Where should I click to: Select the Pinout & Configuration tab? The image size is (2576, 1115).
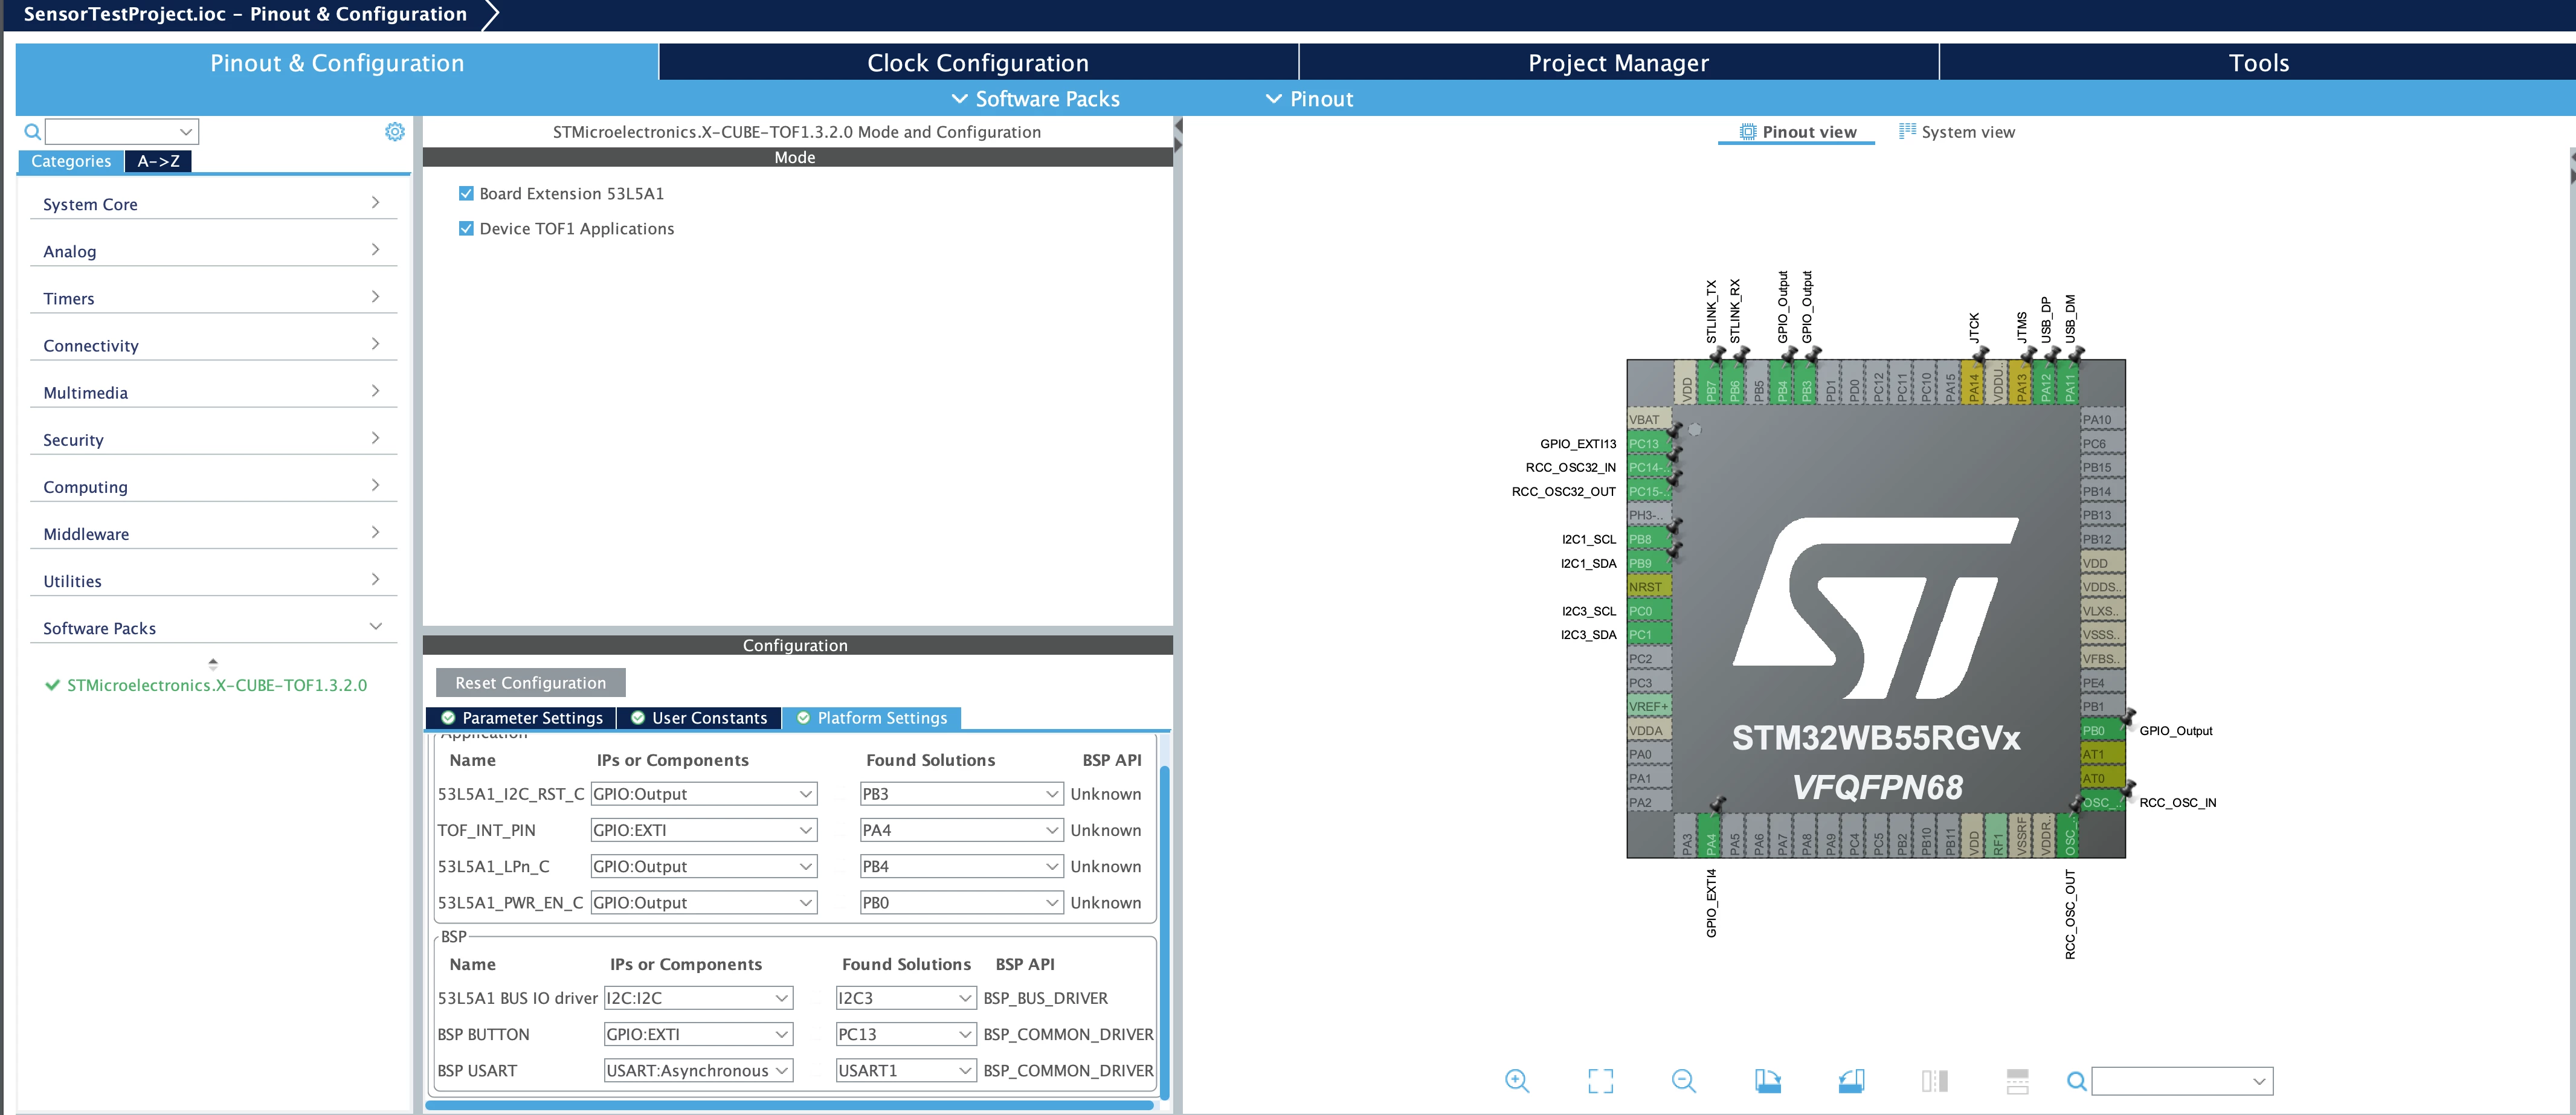337,62
